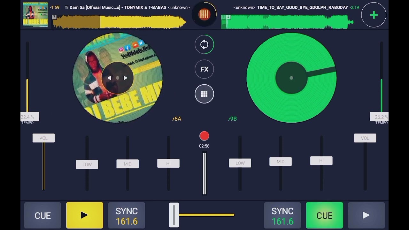
Task: Click the right deck key label 9B
Action: pos(232,119)
